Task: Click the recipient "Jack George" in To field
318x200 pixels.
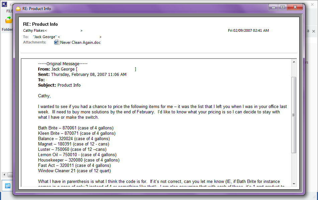Action: pos(45,37)
